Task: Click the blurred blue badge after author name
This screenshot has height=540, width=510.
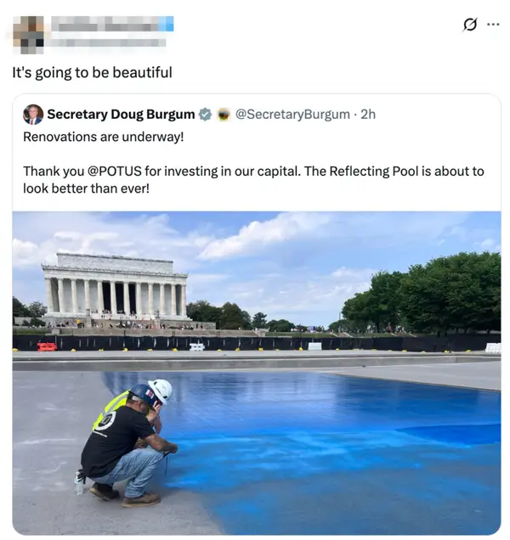Action: click(x=167, y=24)
